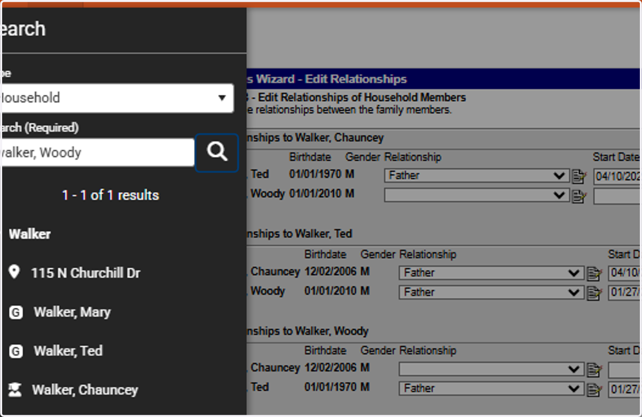
Task: Click the magnifying glass search button
Action: (x=217, y=153)
